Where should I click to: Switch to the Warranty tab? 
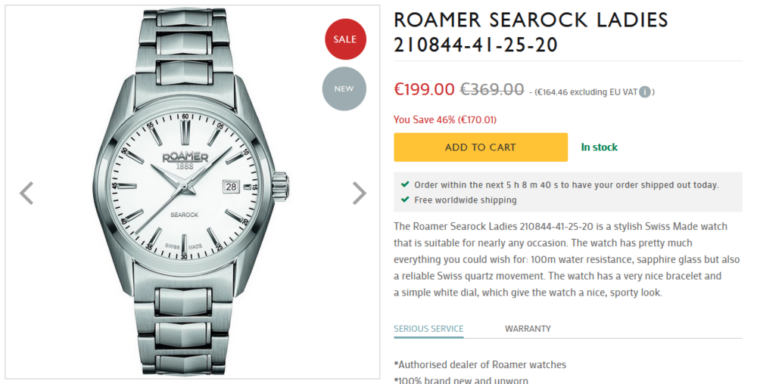pos(528,329)
